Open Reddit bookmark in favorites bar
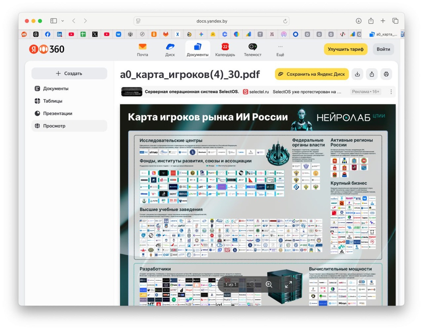Viewport: 423px width, 330px height. click(x=24, y=34)
